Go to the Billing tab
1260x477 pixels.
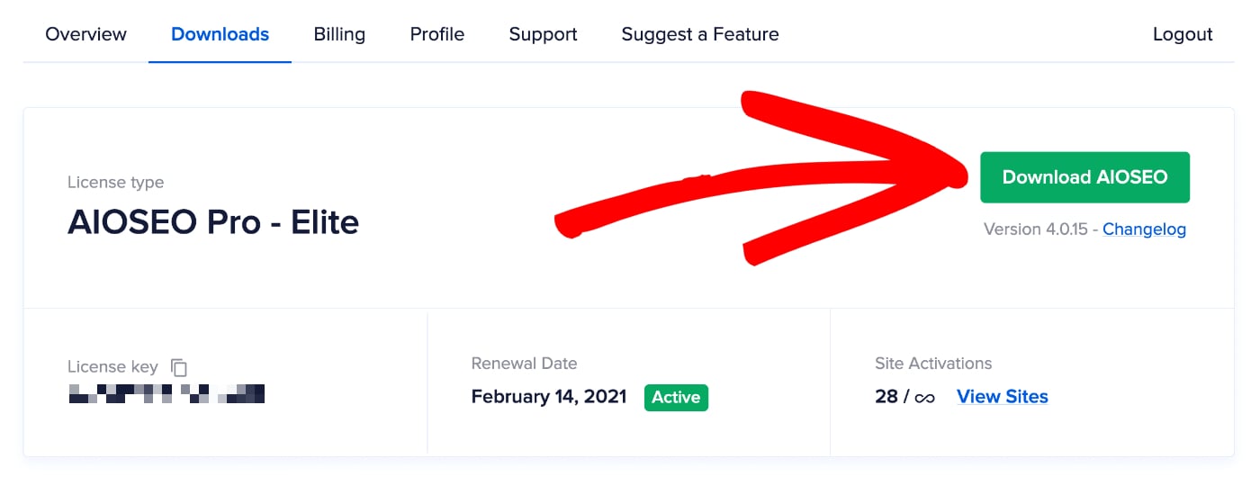[x=339, y=34]
